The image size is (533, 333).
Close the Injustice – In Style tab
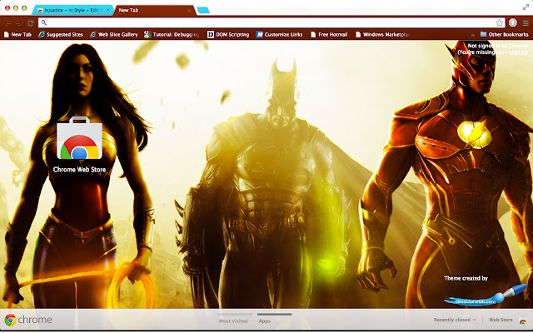click(108, 10)
